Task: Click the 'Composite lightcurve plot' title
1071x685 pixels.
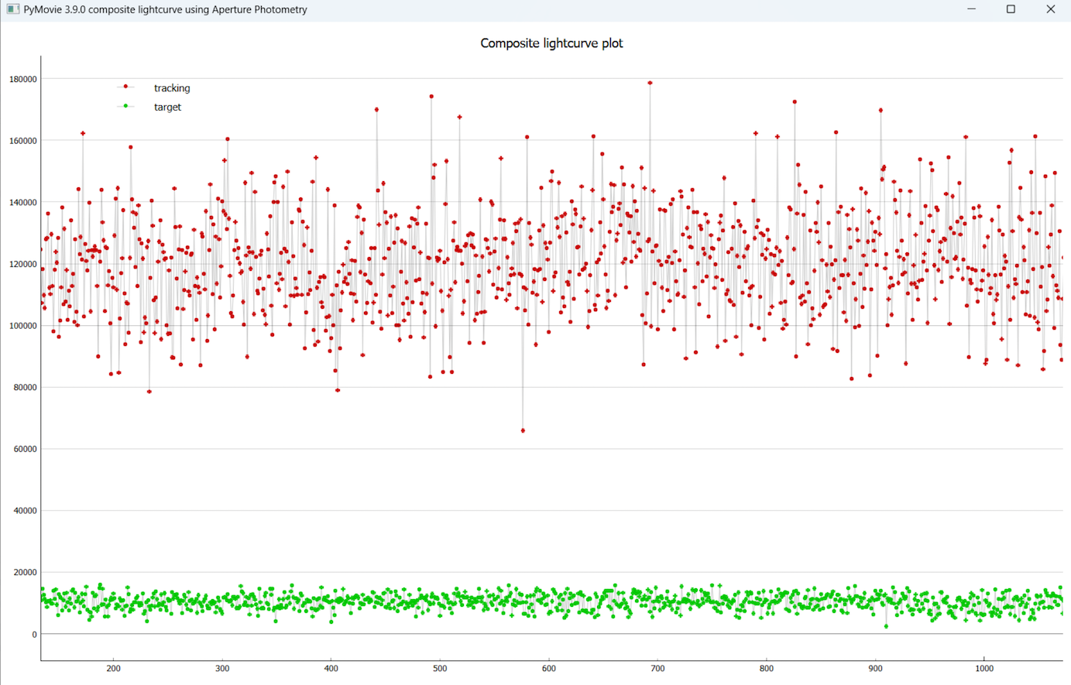Action: 551,43
